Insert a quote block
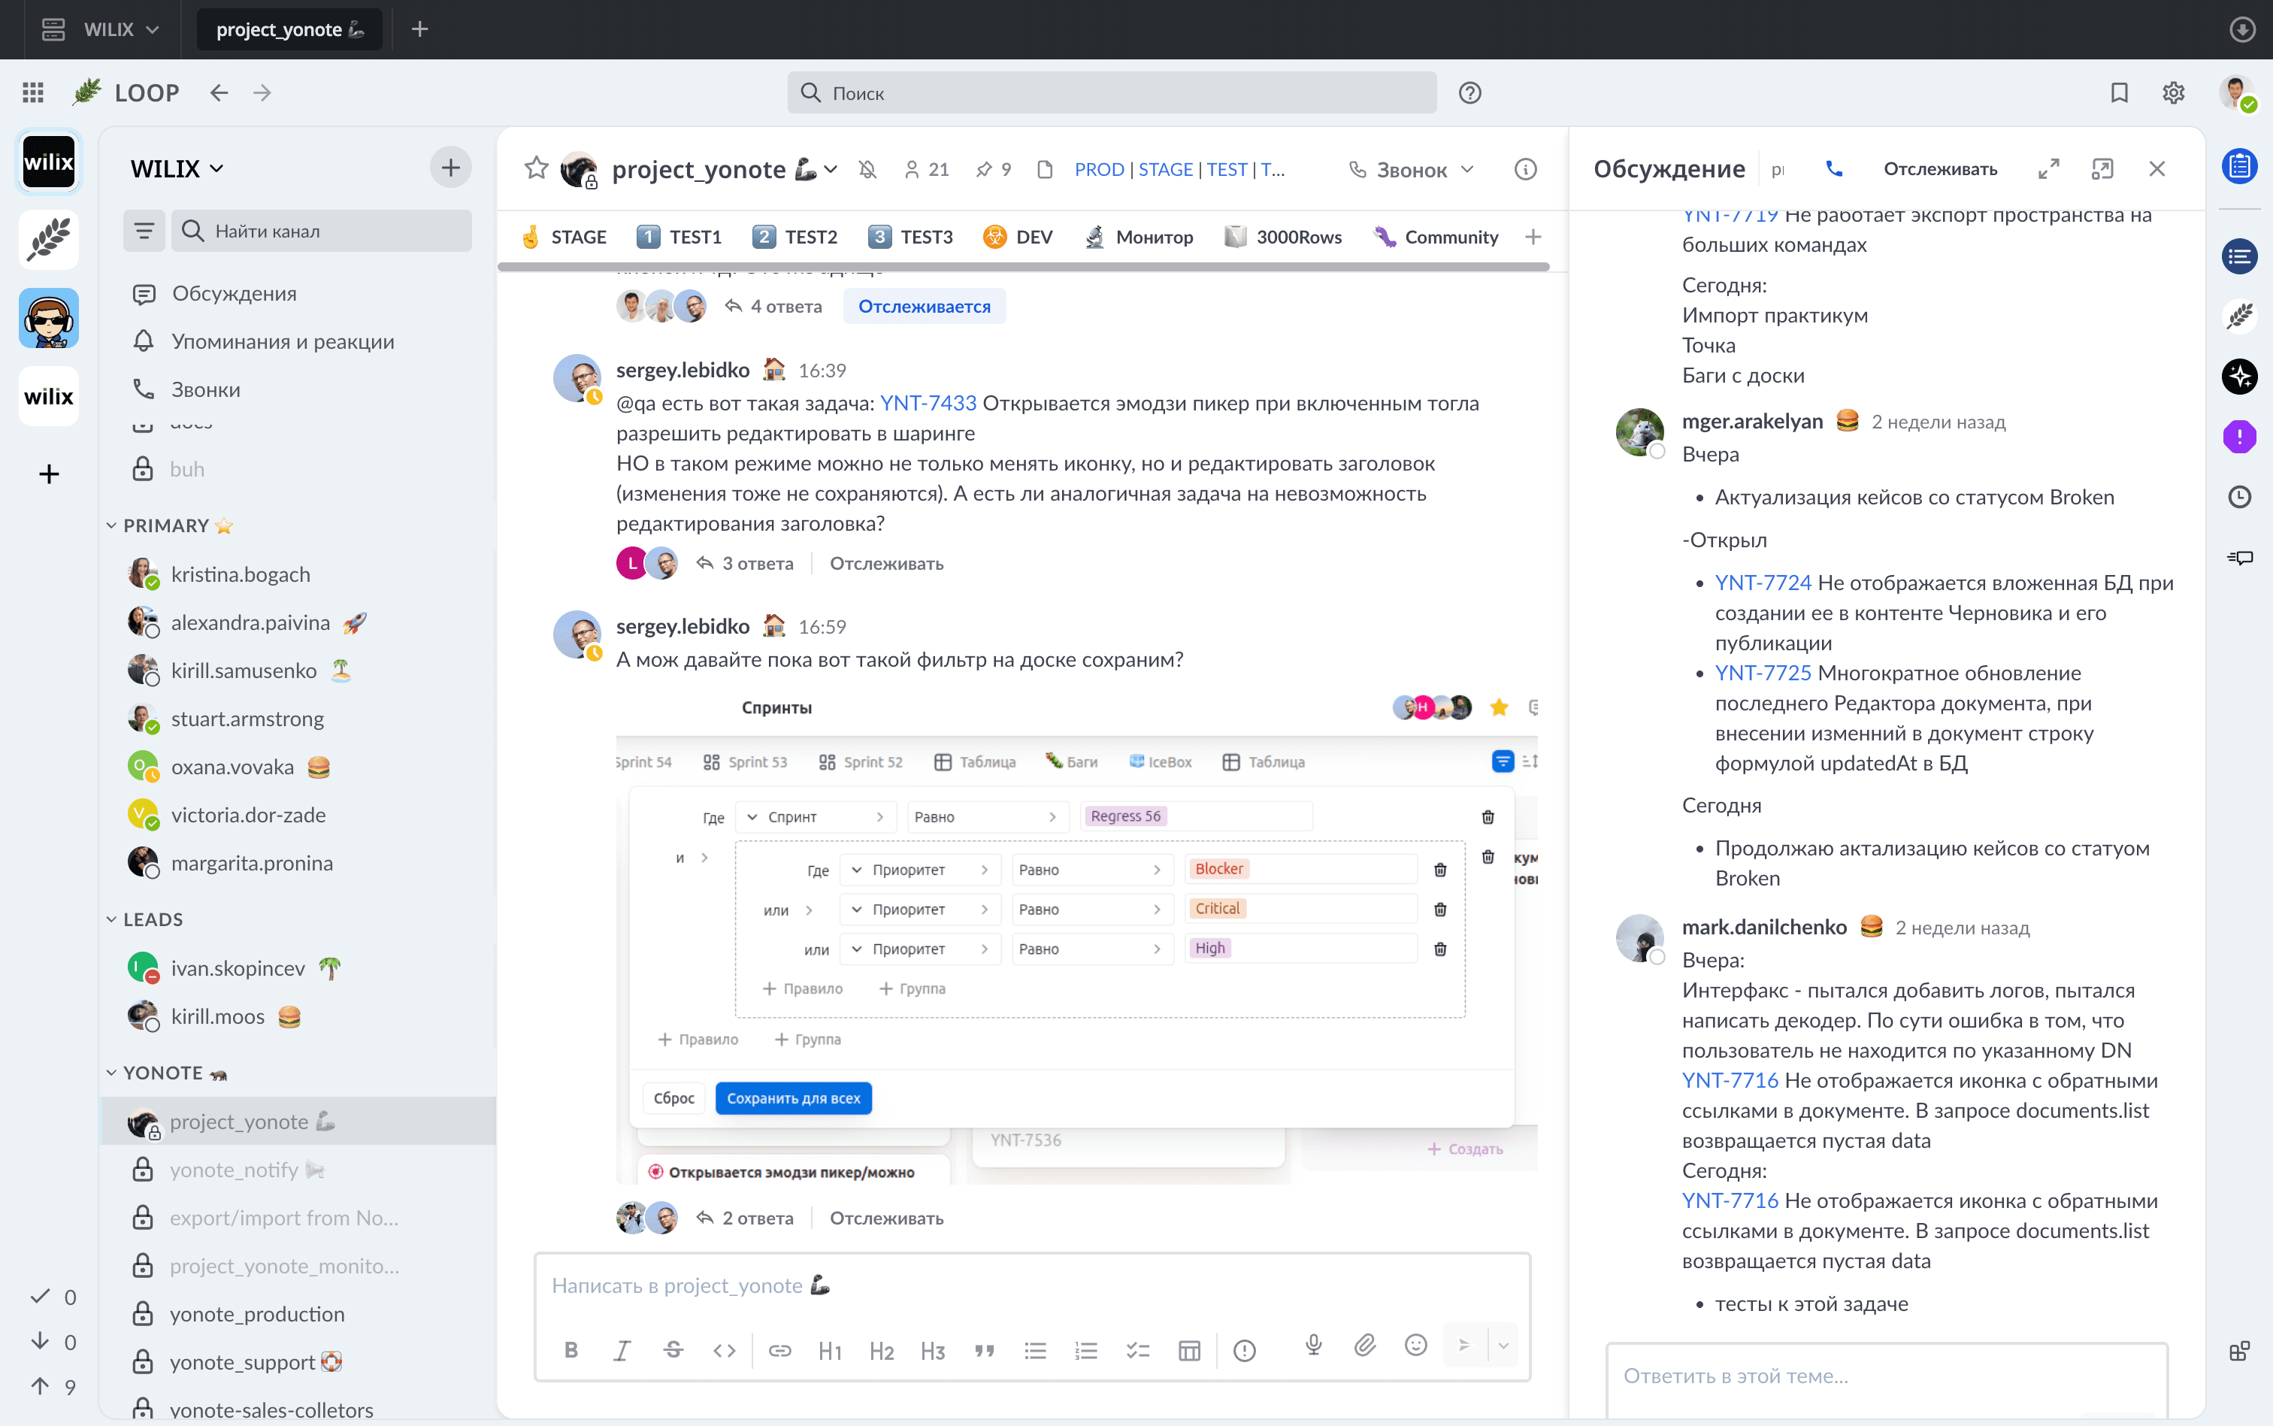The width and height of the screenshot is (2273, 1426). tap(984, 1351)
